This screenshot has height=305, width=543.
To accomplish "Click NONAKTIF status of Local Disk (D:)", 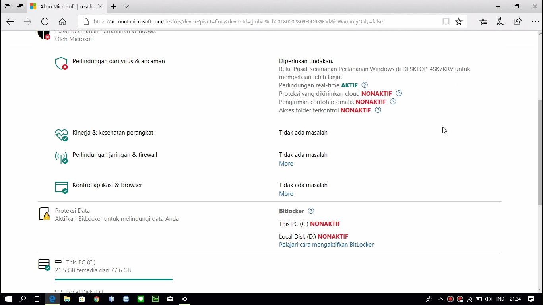I will click(333, 237).
